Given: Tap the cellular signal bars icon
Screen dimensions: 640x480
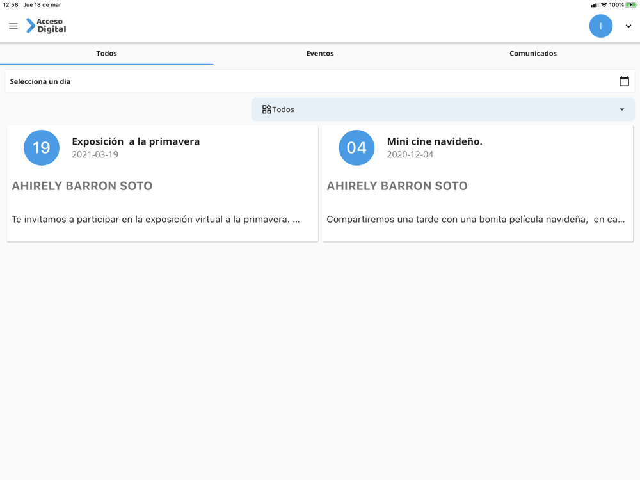Looking at the screenshot, I should [595, 5].
